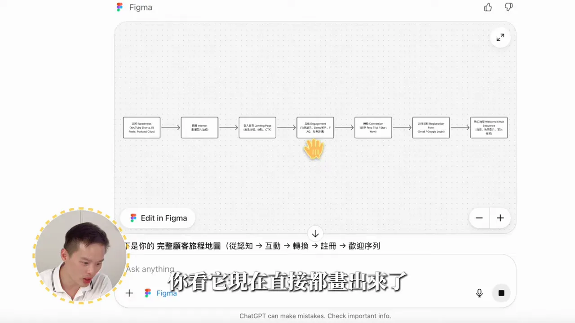Expand the Figma diagram to fullscreen
Image resolution: width=575 pixels, height=323 pixels.
click(x=500, y=38)
